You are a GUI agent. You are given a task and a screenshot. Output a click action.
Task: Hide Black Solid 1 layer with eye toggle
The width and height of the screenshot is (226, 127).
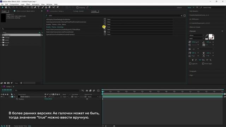(x=1, y=97)
